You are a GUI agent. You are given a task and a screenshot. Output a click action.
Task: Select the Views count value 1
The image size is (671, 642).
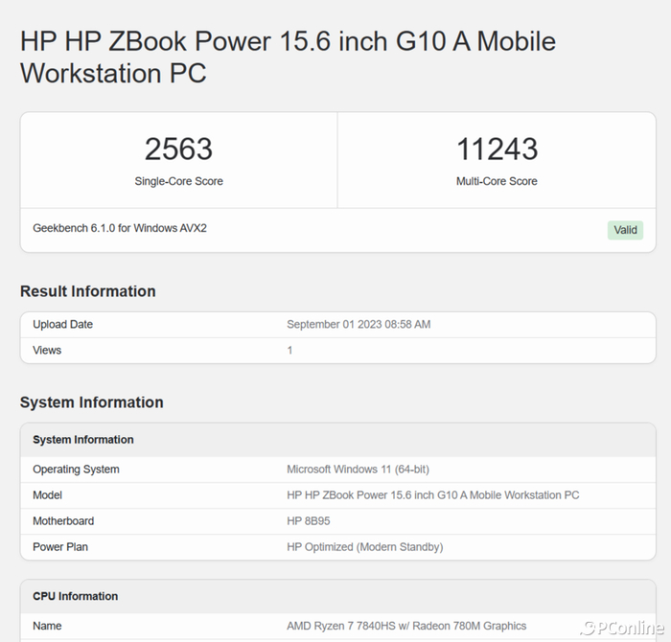coord(289,351)
